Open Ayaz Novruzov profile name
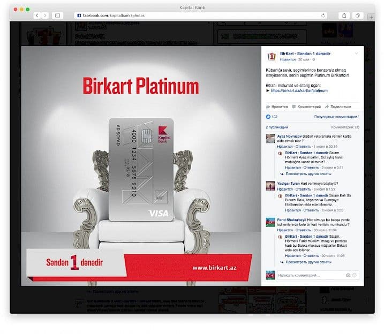 point(289,136)
